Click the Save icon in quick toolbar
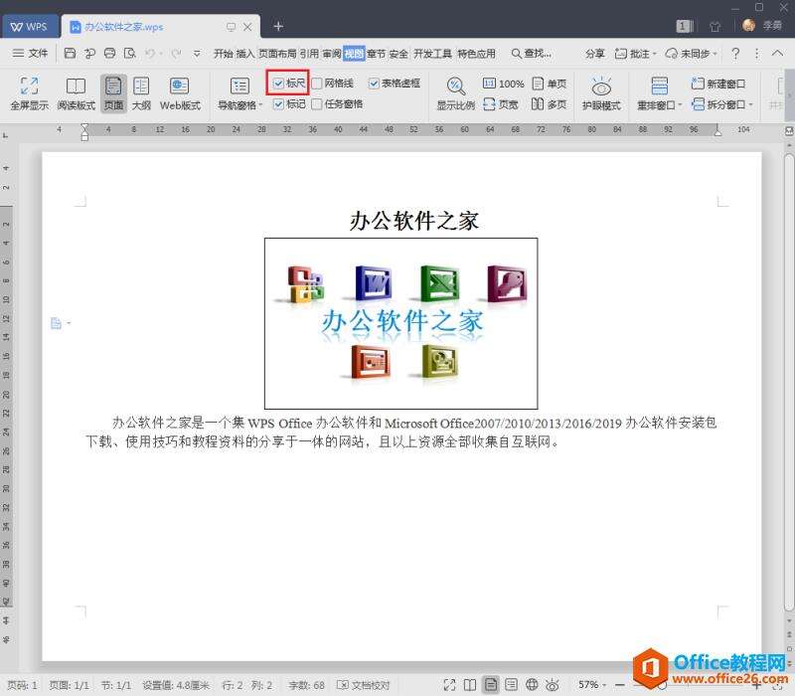 70,53
